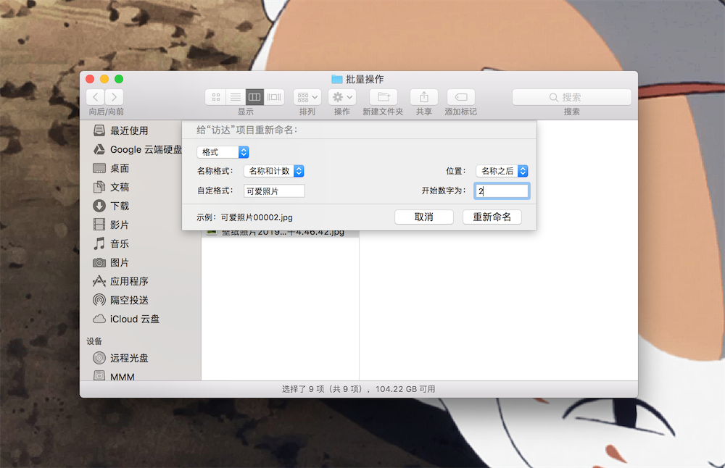
Task: Click the 取消 (Cancel) button
Action: pos(424,216)
